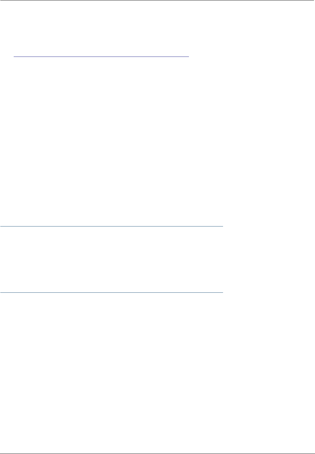Screen dimensions: 315x454
Task: Select the upper long blue horizontal rule
Action: 111,226
